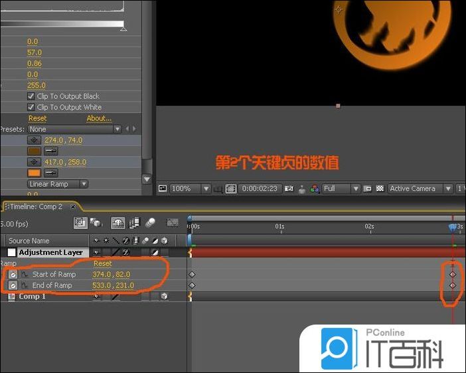Image resolution: width=466 pixels, height=373 pixels.
Task: Open the RGB channel display selector
Action: (x=315, y=188)
